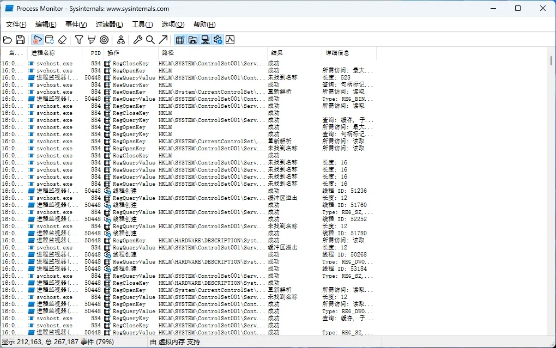Image resolution: width=556 pixels, height=348 pixels.
Task: Open the 过滤器(L) menu
Action: tap(109, 25)
